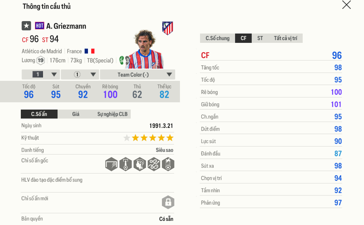This screenshot has width=364, height=225.
Task: Close the Thông tin cầu thủ panel
Action: coord(346,5)
